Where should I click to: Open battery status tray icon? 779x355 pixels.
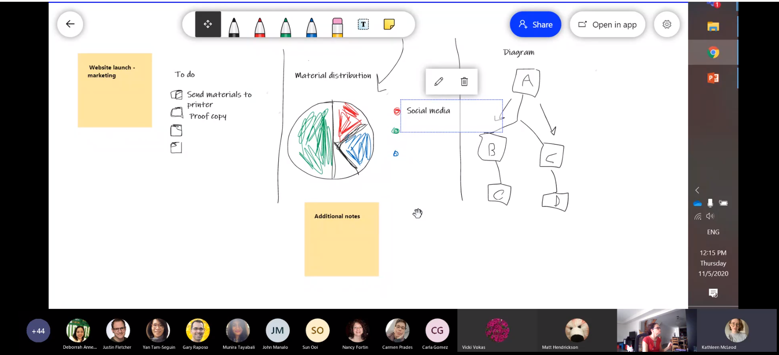pos(723,203)
